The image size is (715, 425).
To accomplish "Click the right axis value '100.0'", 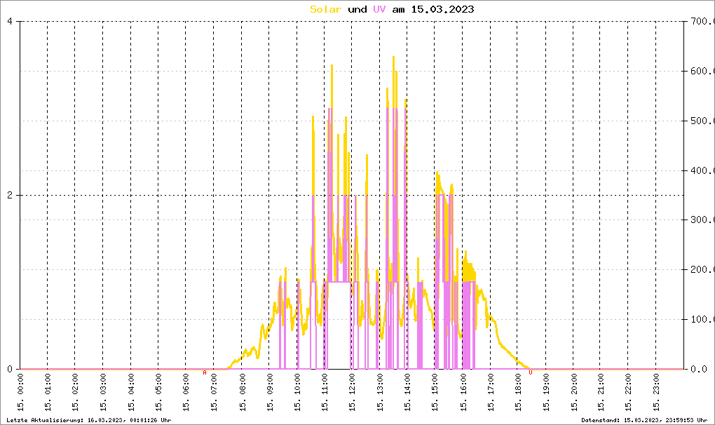I will point(702,319).
